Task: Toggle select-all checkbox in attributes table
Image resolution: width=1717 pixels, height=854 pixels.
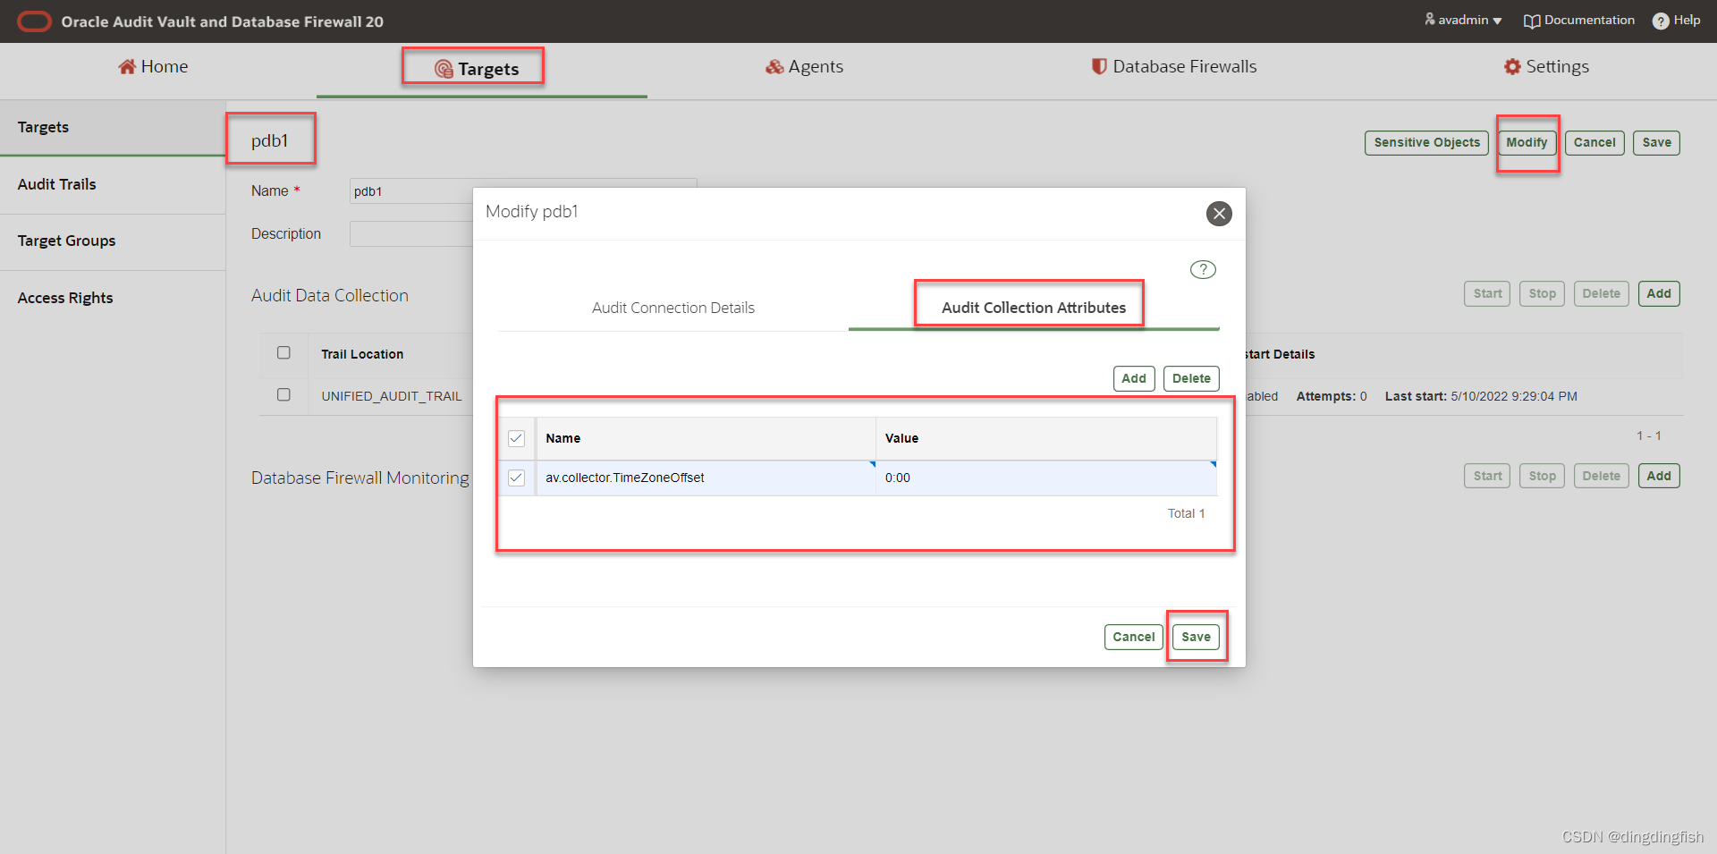Action: click(516, 438)
